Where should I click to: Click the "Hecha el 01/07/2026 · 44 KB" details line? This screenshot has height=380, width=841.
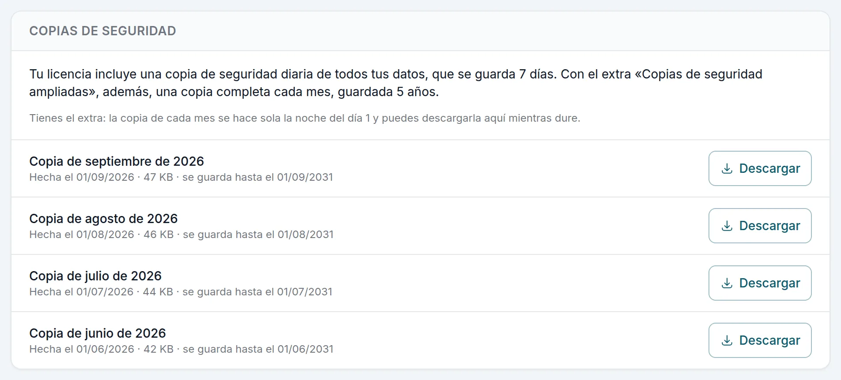tap(181, 292)
